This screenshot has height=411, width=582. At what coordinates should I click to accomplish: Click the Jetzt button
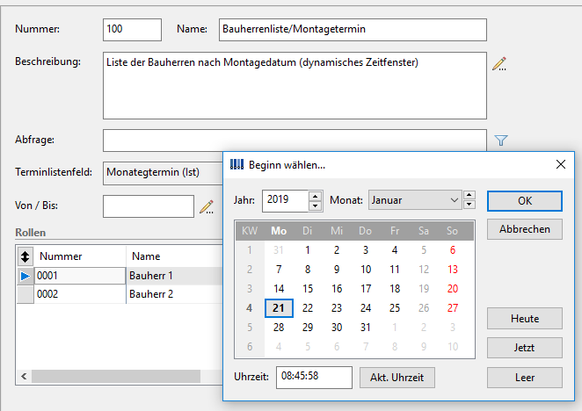525,348
